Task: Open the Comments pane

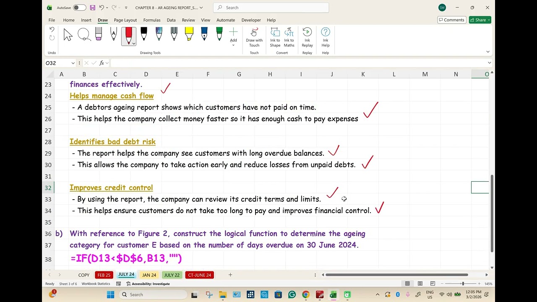Action: pos(452,20)
